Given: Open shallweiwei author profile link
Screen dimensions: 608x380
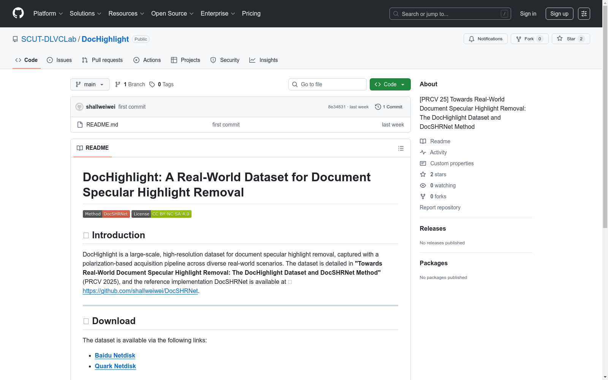Looking at the screenshot, I should [101, 107].
